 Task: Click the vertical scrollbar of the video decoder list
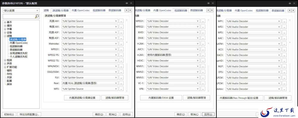tap(208, 55)
